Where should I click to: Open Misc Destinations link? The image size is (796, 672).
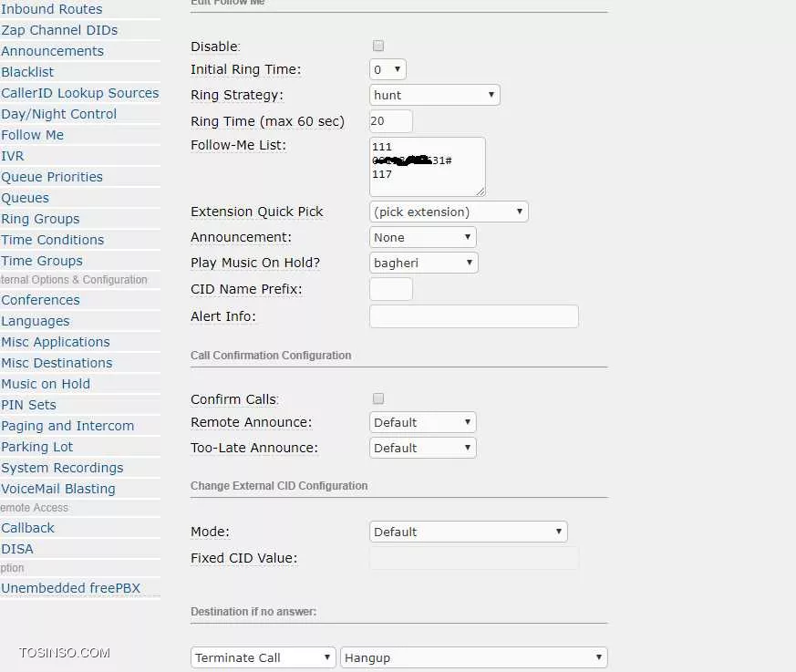pos(57,363)
